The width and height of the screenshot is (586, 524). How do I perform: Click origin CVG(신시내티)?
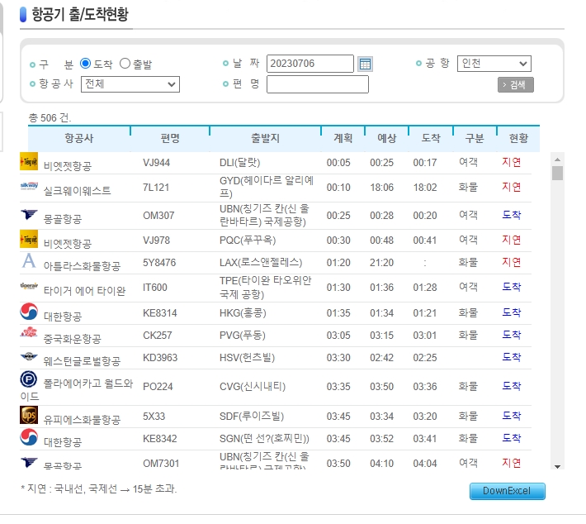pyautogui.click(x=253, y=386)
